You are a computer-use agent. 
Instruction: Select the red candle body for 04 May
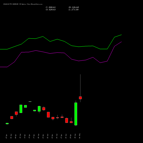(x=80, y=98)
